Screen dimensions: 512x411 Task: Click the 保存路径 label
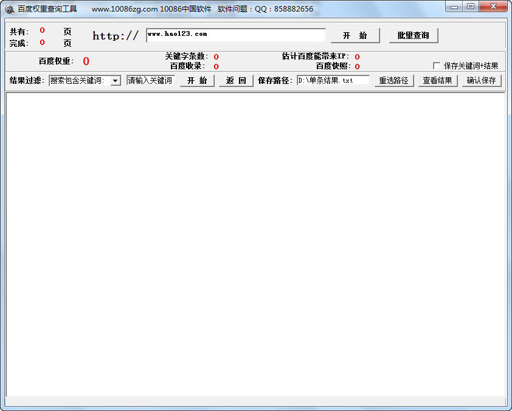[275, 80]
